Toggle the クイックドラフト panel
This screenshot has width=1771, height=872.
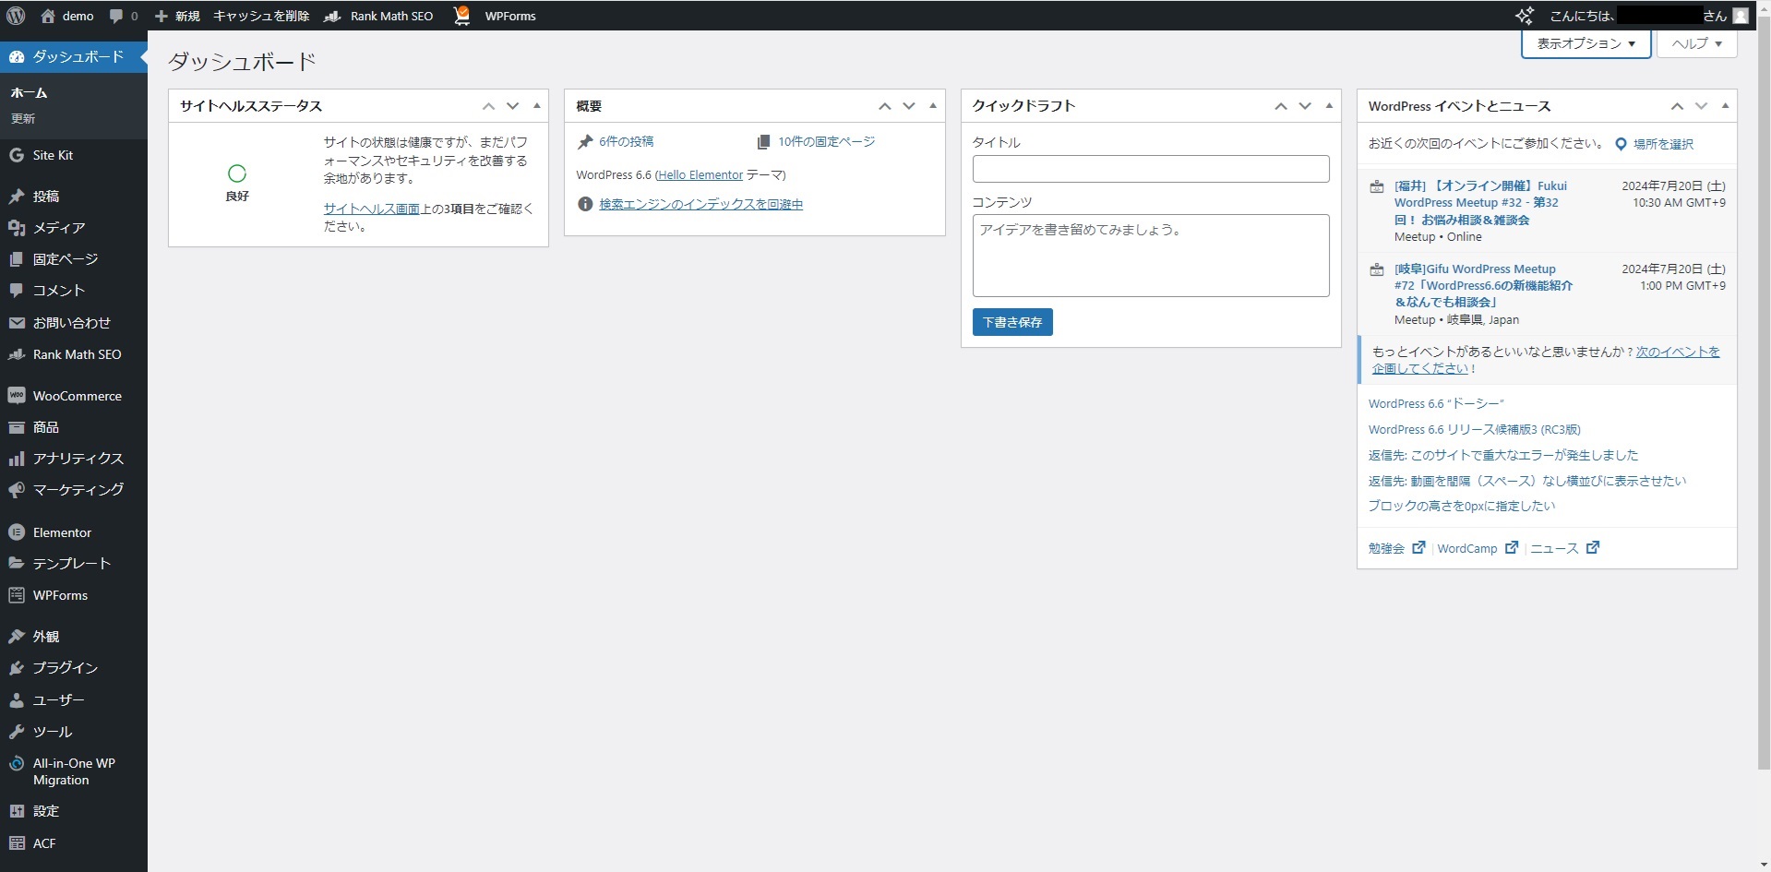tap(1329, 106)
